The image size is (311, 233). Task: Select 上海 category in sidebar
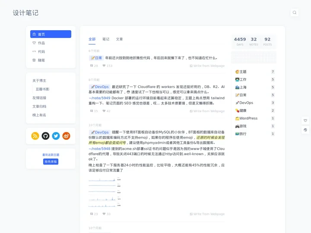pos(255,87)
